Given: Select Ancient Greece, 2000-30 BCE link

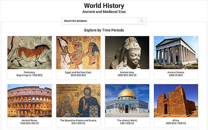Looking at the screenshot, I should pos(176,74).
